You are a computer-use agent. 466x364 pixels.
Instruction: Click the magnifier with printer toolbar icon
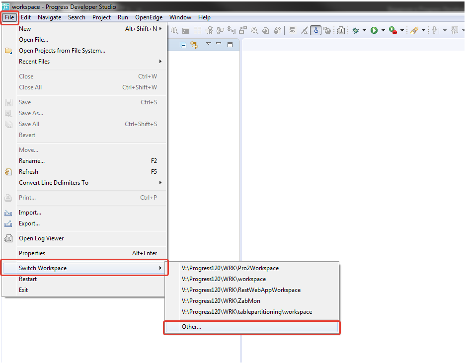[254, 30]
